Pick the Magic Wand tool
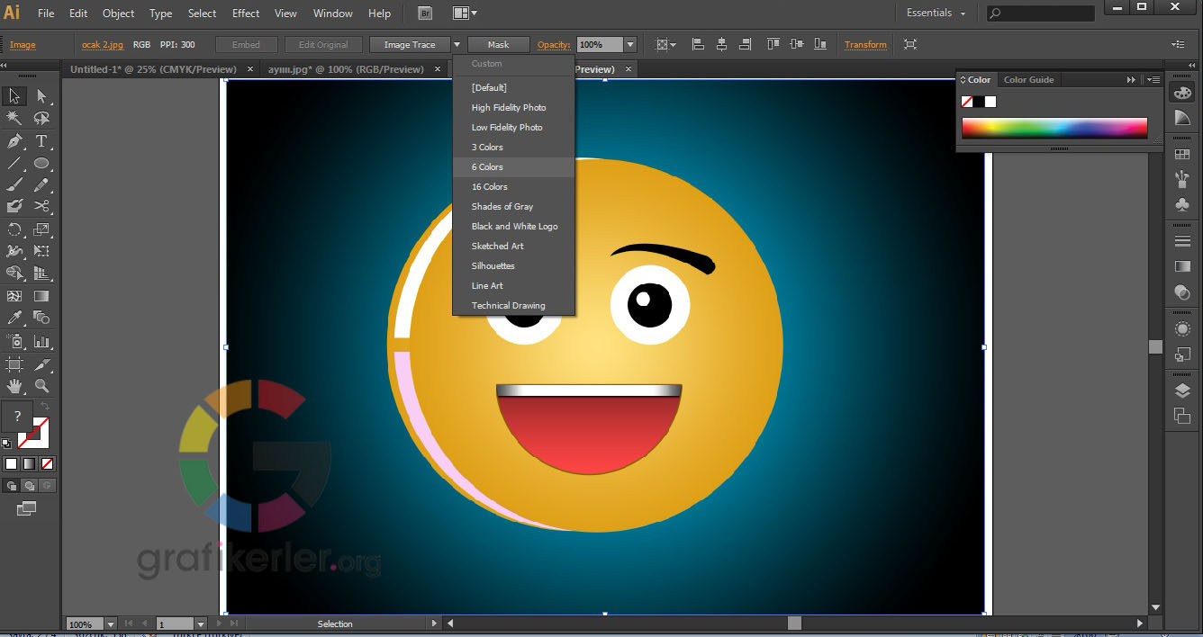 click(14, 119)
